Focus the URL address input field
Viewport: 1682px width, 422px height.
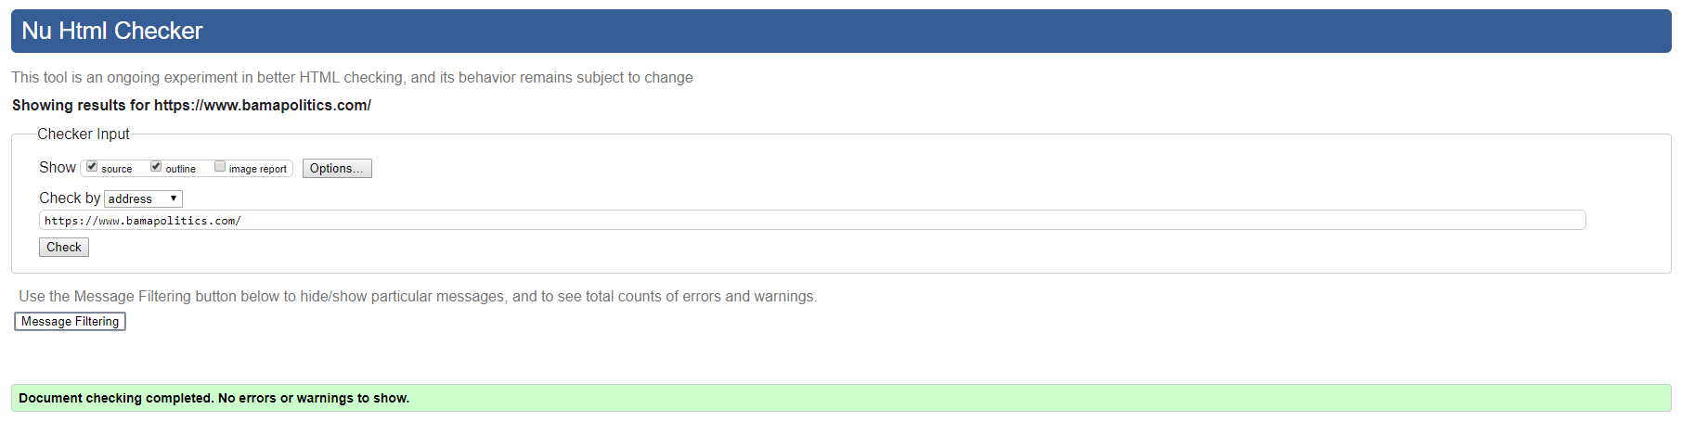[x=812, y=220]
